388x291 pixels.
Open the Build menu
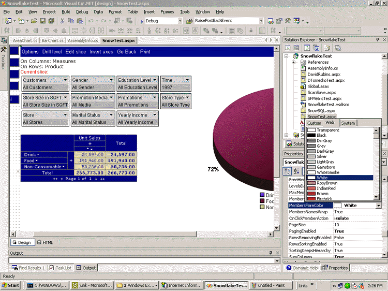click(x=66, y=11)
